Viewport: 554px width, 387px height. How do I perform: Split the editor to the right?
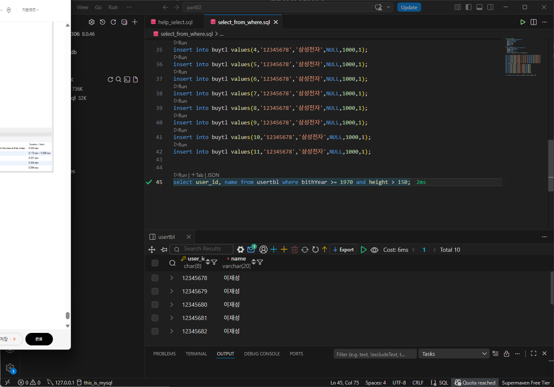pyautogui.click(x=534, y=22)
